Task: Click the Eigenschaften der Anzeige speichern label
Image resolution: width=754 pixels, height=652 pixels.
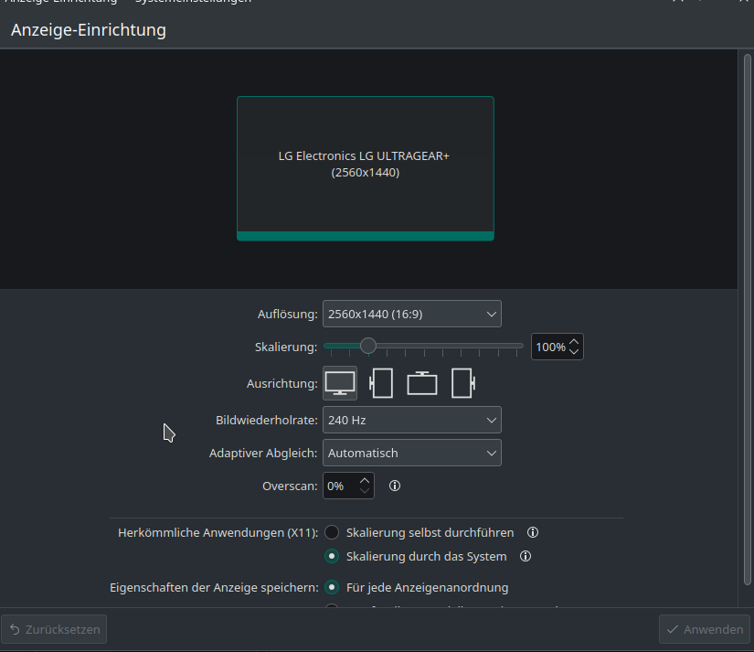Action: click(214, 587)
